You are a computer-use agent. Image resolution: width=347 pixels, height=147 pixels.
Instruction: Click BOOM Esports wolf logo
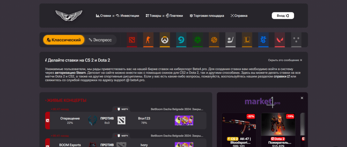[x=93, y=145]
